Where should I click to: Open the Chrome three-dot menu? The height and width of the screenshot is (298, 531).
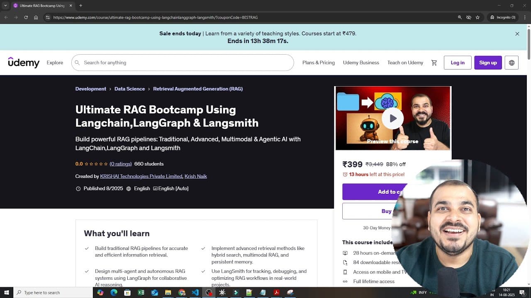click(x=525, y=17)
